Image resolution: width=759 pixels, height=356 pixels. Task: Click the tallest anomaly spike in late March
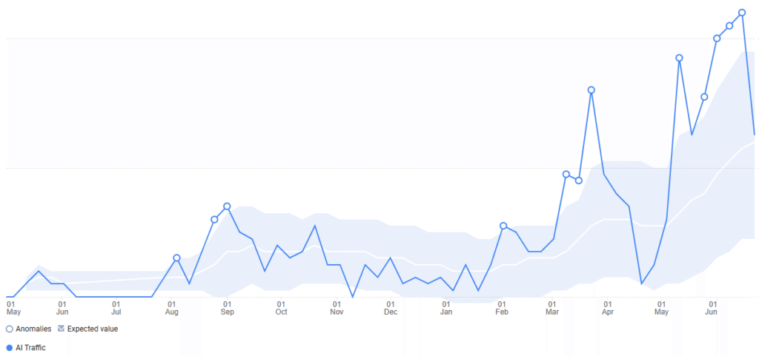click(x=591, y=90)
